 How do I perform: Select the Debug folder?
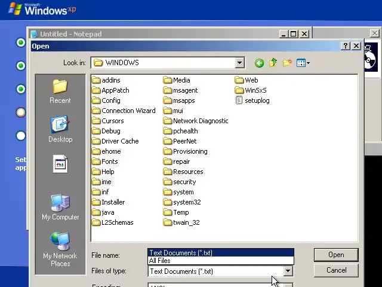point(106,131)
